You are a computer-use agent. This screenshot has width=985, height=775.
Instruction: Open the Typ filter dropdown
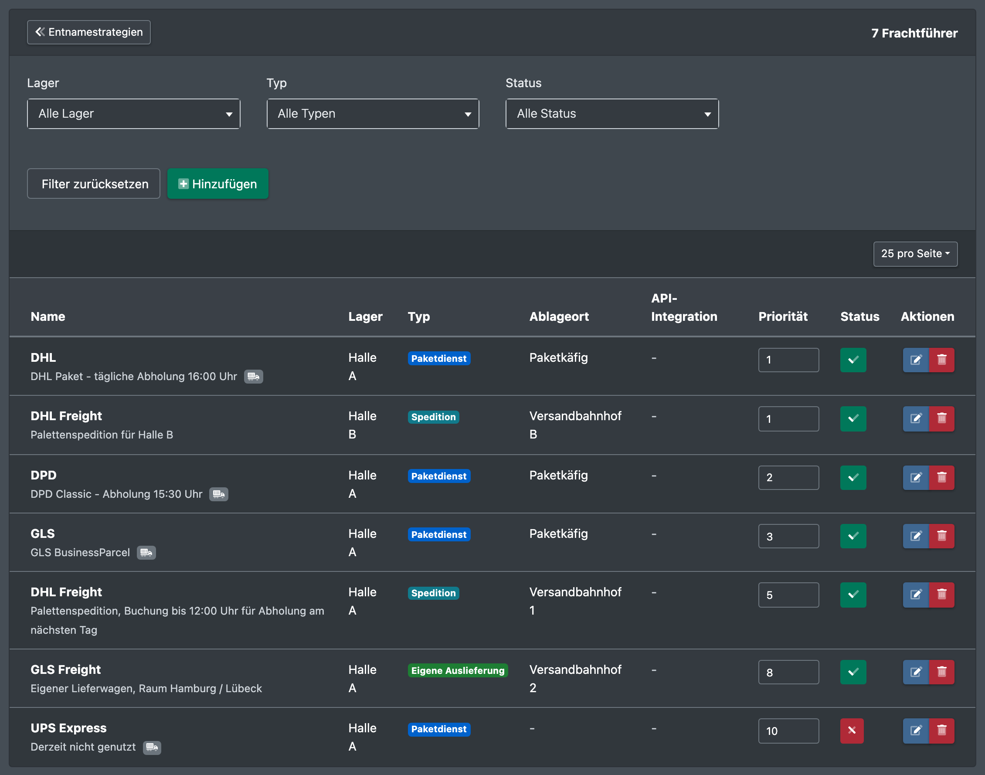[373, 113]
